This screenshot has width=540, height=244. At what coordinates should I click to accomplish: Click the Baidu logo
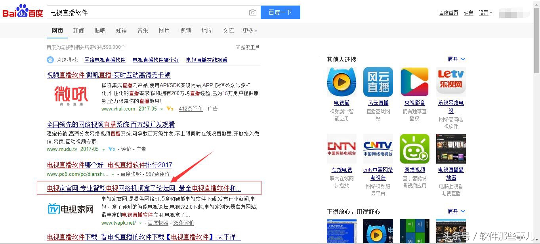23,12
